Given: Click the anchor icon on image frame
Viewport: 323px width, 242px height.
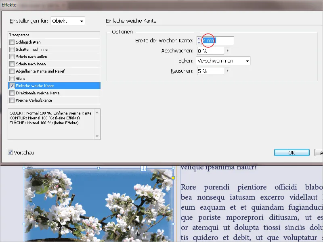Looking at the screenshot, I should click(x=144, y=168).
